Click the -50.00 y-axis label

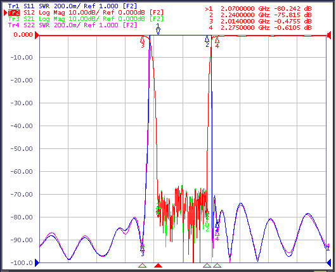click(x=22, y=149)
